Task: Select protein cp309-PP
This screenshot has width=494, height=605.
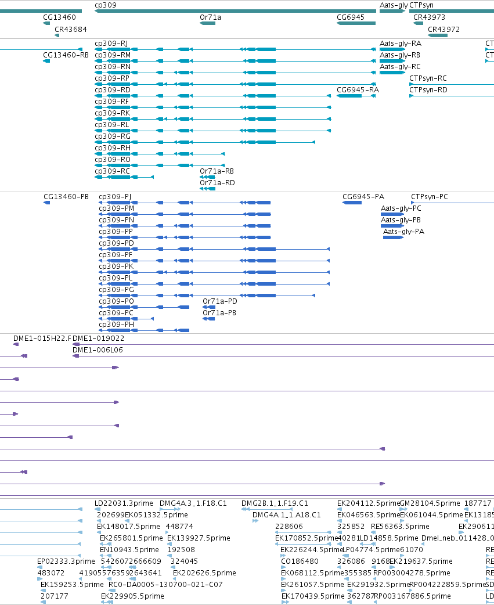Action: click(116, 231)
